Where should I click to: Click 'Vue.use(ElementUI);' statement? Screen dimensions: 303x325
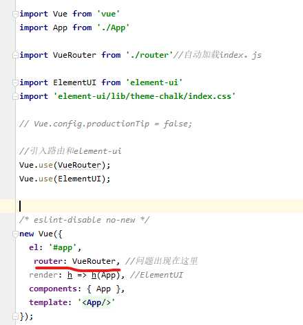click(x=65, y=179)
